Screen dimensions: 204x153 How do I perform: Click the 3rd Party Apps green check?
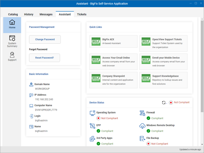coord(98,144)
